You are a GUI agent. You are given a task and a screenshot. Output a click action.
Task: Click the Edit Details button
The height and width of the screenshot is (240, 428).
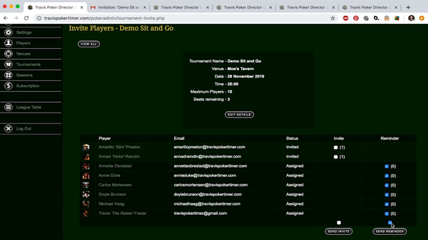click(239, 115)
